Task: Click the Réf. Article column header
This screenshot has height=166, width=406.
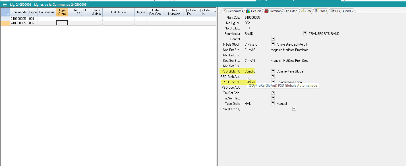Action: 119,12
